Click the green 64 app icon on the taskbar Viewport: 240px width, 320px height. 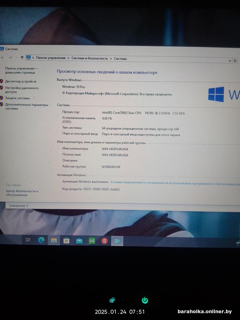point(92,241)
